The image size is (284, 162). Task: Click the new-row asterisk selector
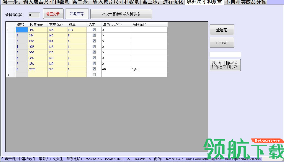pyautogui.click(x=11, y=75)
